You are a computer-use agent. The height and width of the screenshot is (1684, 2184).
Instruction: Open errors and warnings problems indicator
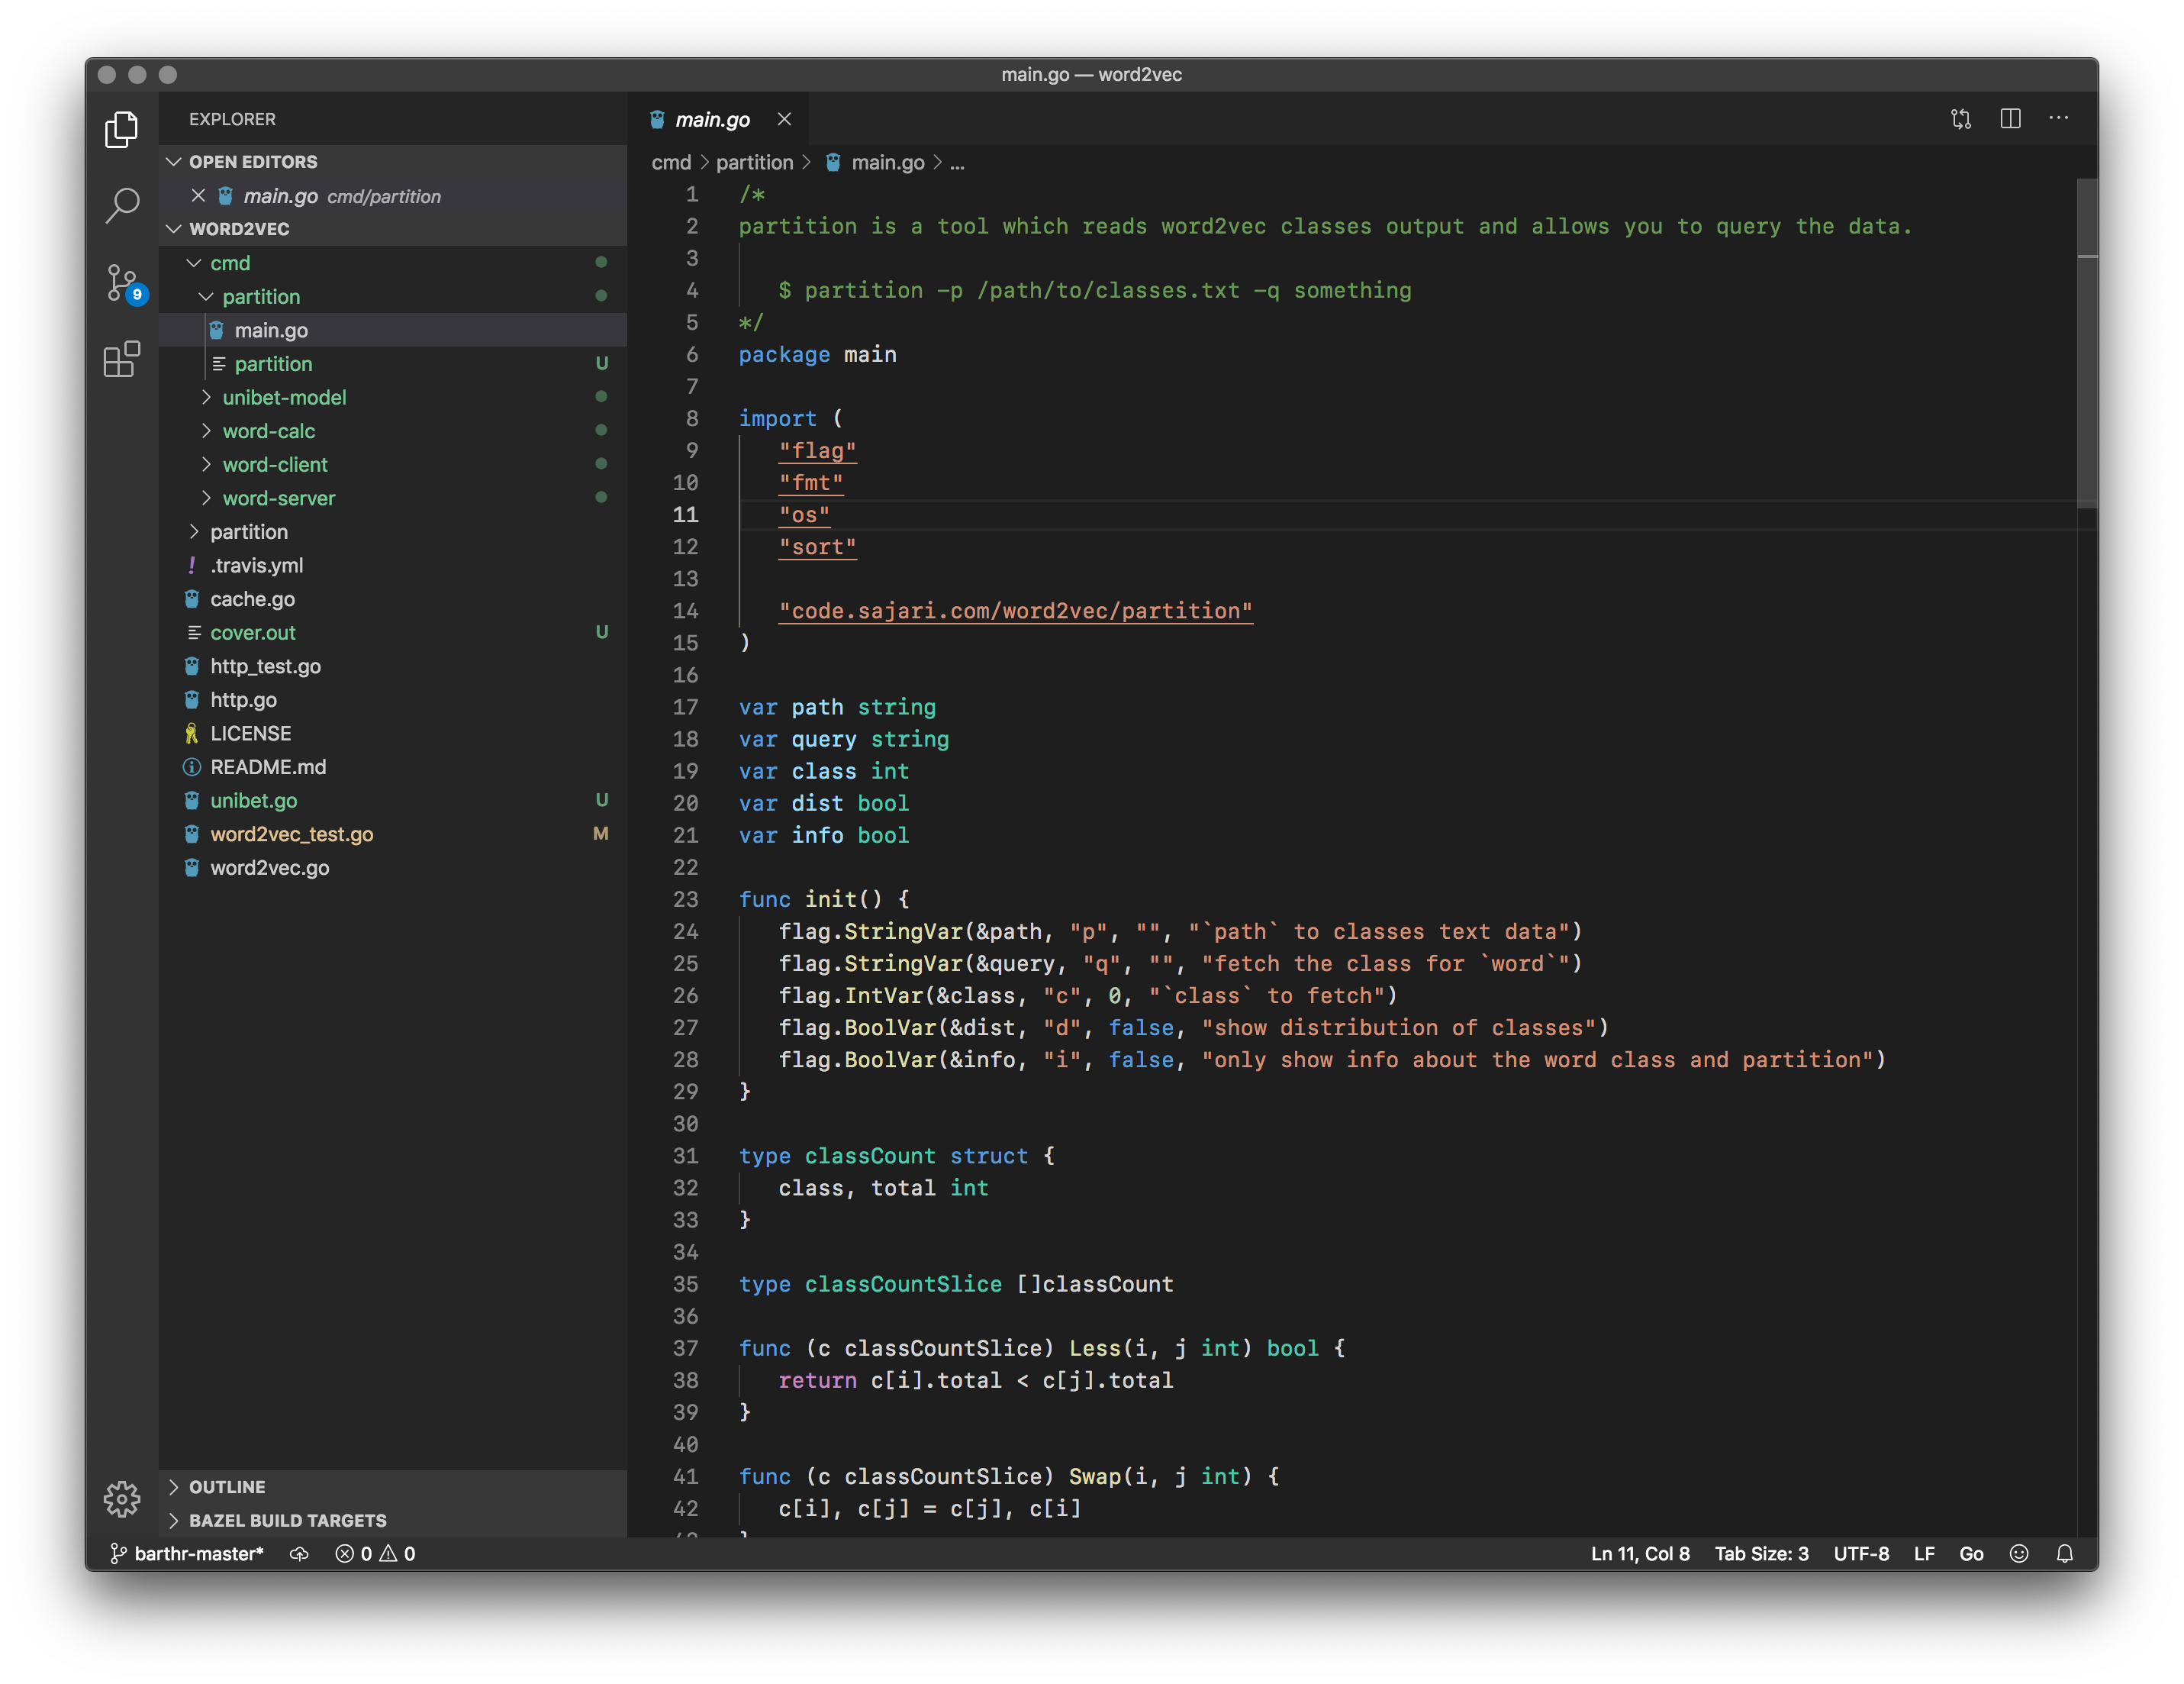pos(375,1553)
